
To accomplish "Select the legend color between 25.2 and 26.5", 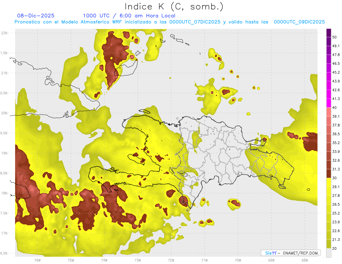I will [x=329, y=209].
